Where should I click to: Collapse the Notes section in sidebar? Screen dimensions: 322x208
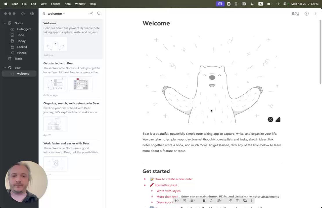pos(5,23)
